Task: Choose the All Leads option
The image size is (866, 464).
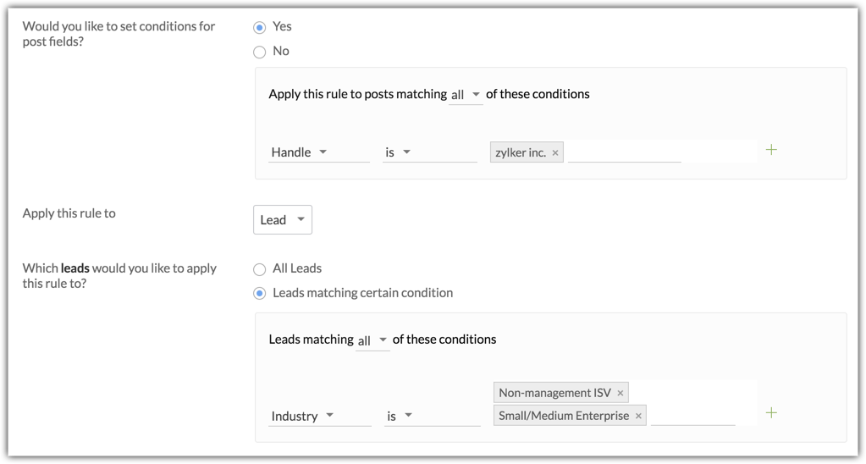Action: point(260,269)
